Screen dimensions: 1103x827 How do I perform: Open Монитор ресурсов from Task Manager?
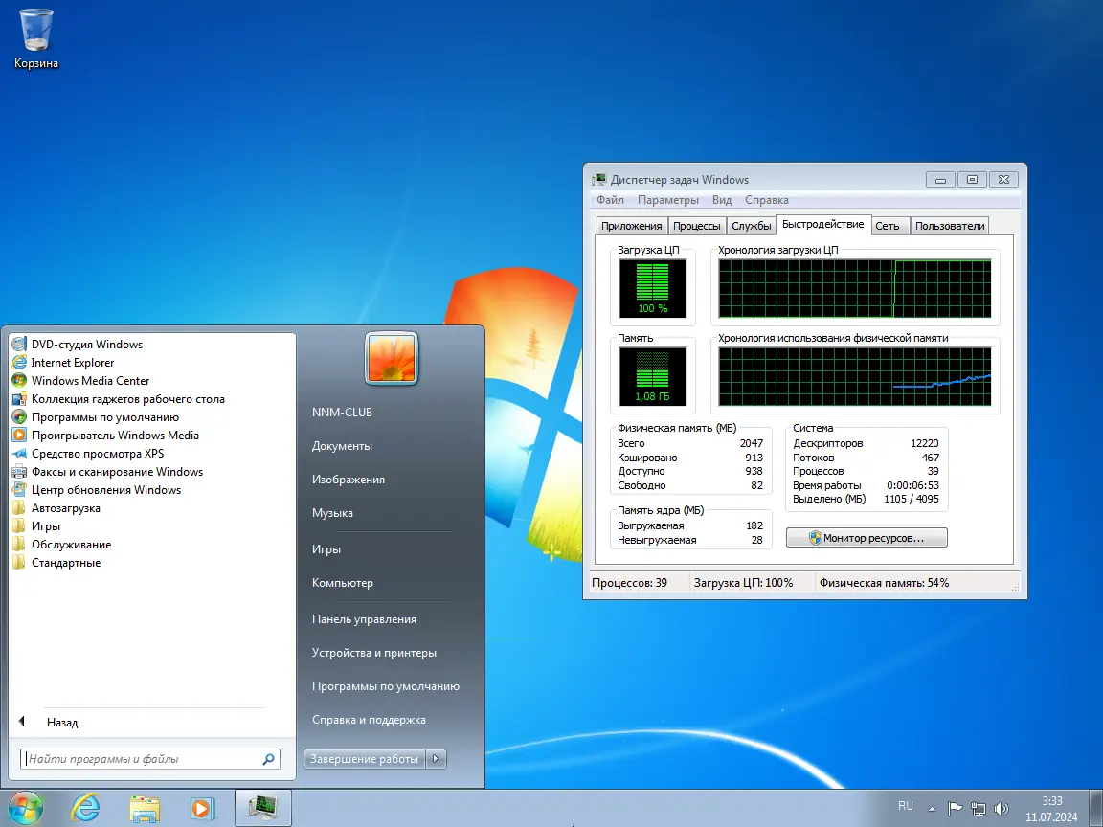866,537
